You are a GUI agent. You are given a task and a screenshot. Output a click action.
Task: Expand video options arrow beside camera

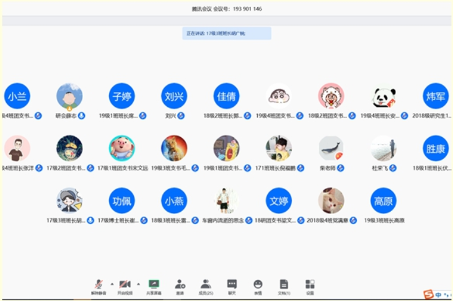tap(138, 282)
